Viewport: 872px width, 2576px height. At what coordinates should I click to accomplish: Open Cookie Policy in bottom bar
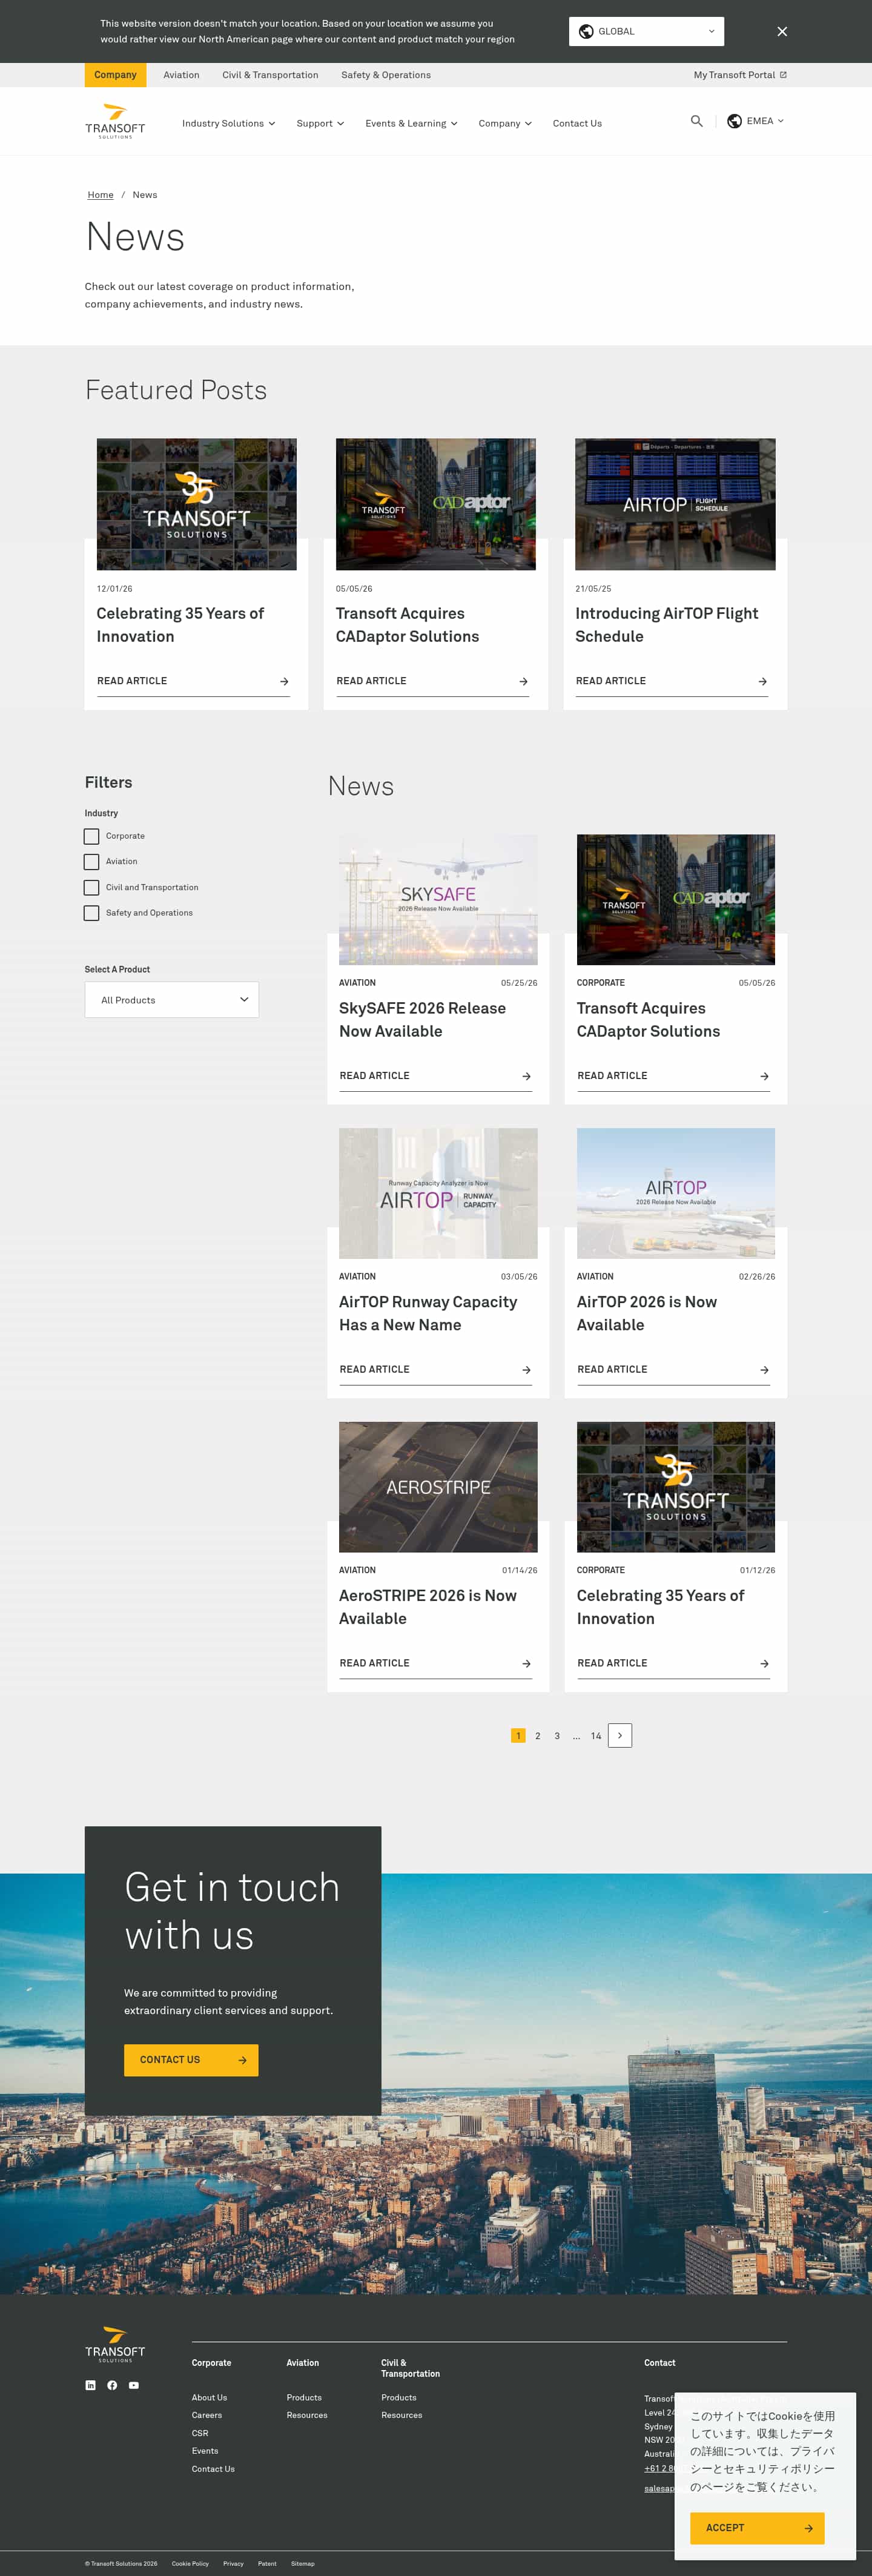click(190, 2564)
